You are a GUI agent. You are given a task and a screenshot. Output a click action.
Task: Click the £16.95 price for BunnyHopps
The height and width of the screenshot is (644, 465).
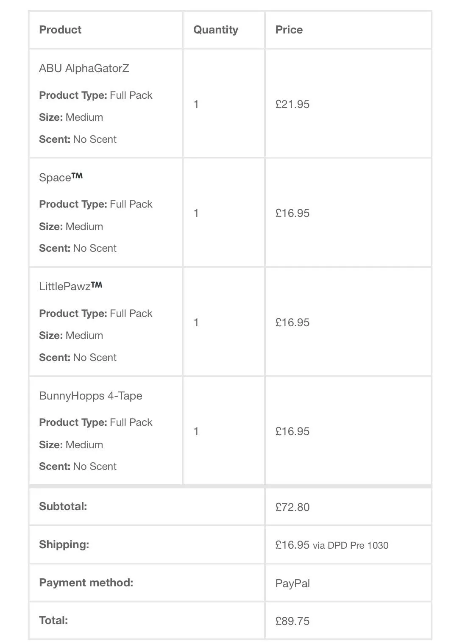pyautogui.click(x=292, y=431)
